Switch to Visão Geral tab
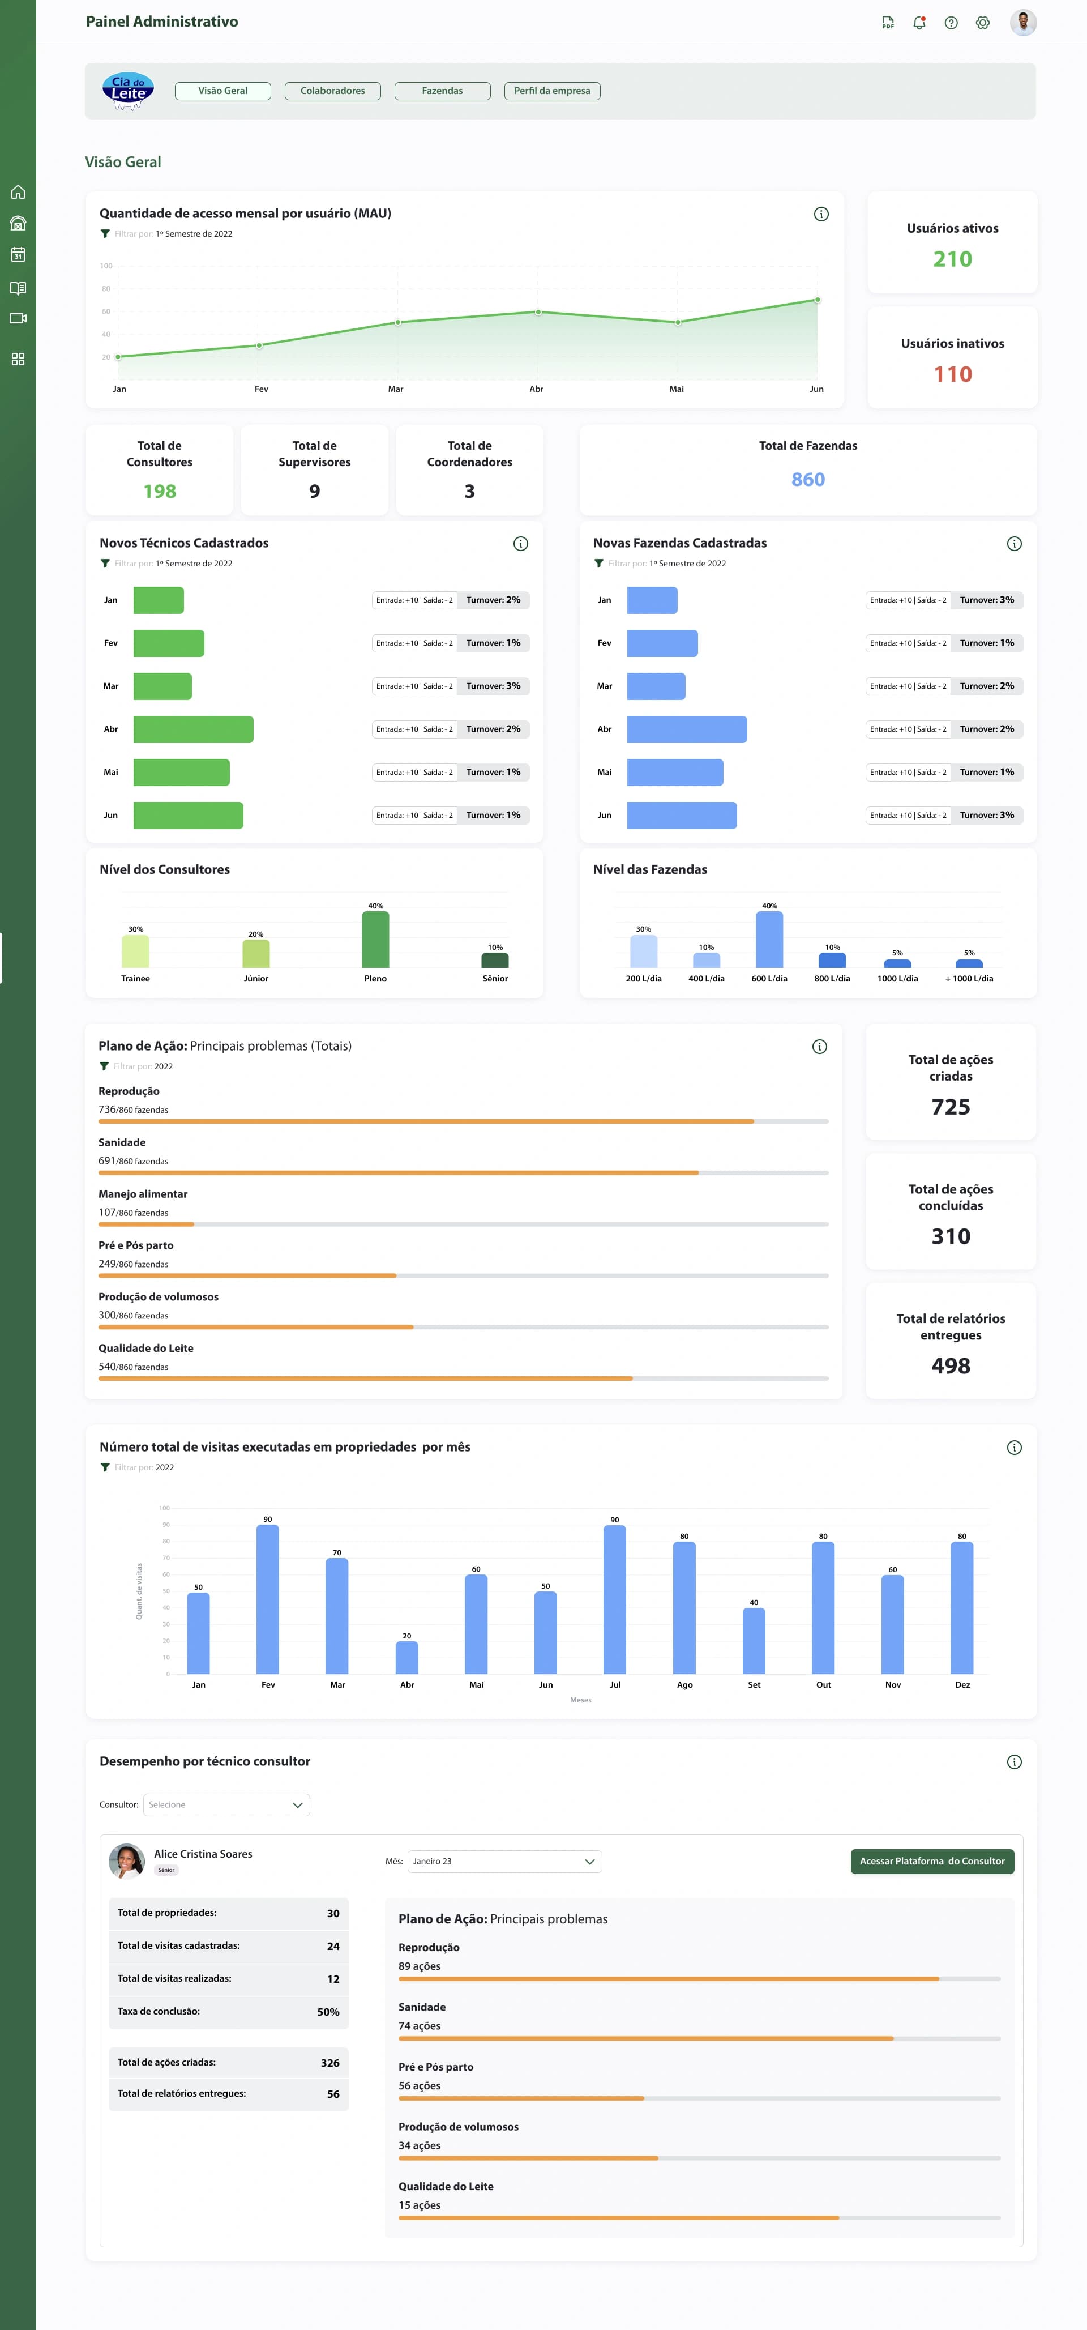The image size is (1087, 2330). pos(222,91)
